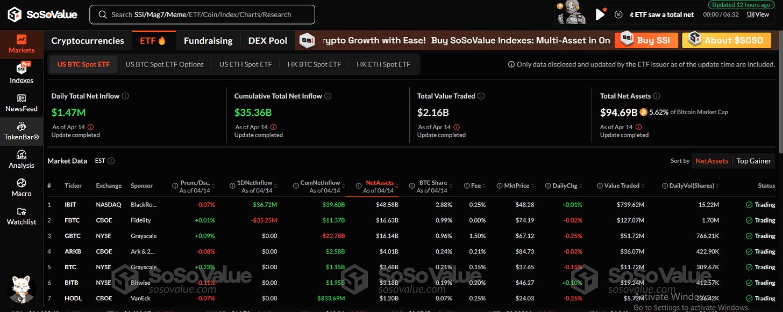The width and height of the screenshot is (783, 312).
Task: Select US BTC Spot ETF Options sub-tab
Action: (x=165, y=64)
